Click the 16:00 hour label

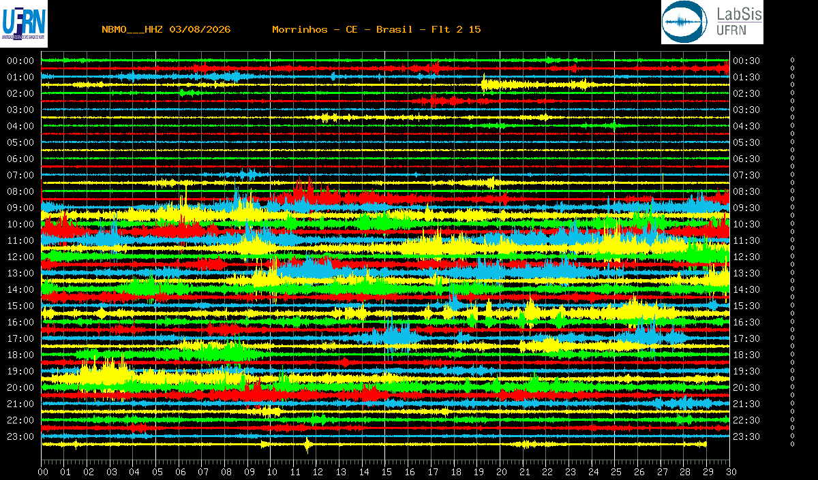[20, 322]
